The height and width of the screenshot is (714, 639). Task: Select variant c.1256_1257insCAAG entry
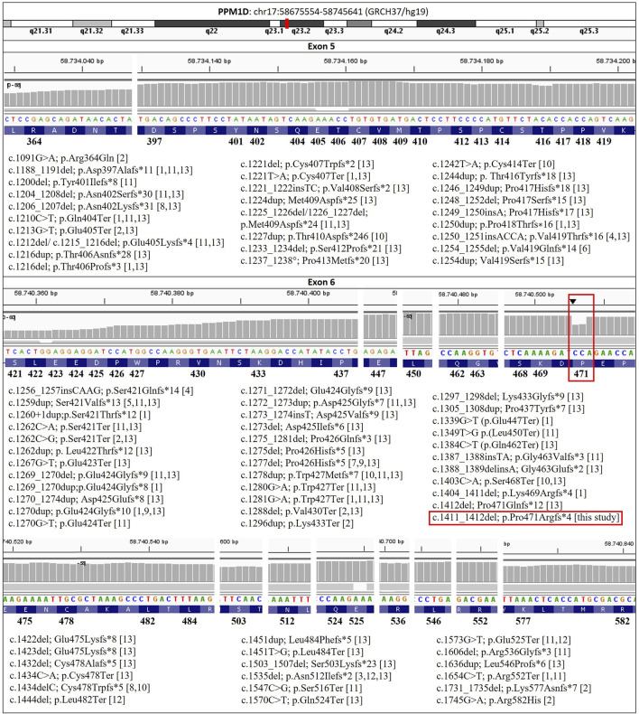(x=101, y=390)
